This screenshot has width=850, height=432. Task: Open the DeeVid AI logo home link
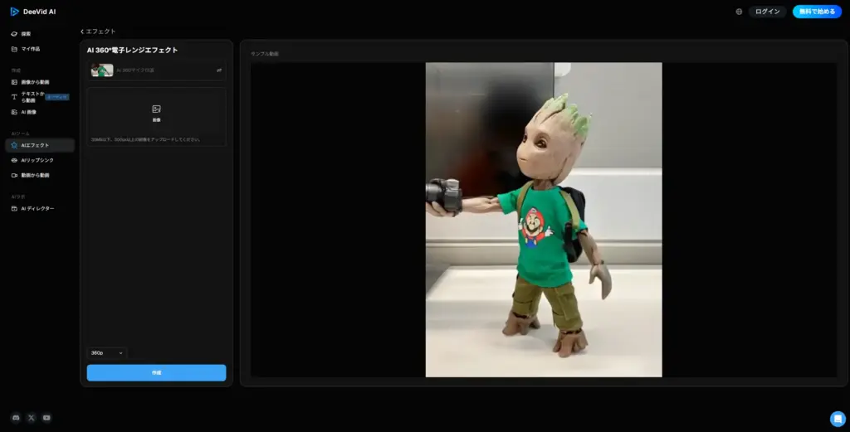(x=33, y=12)
